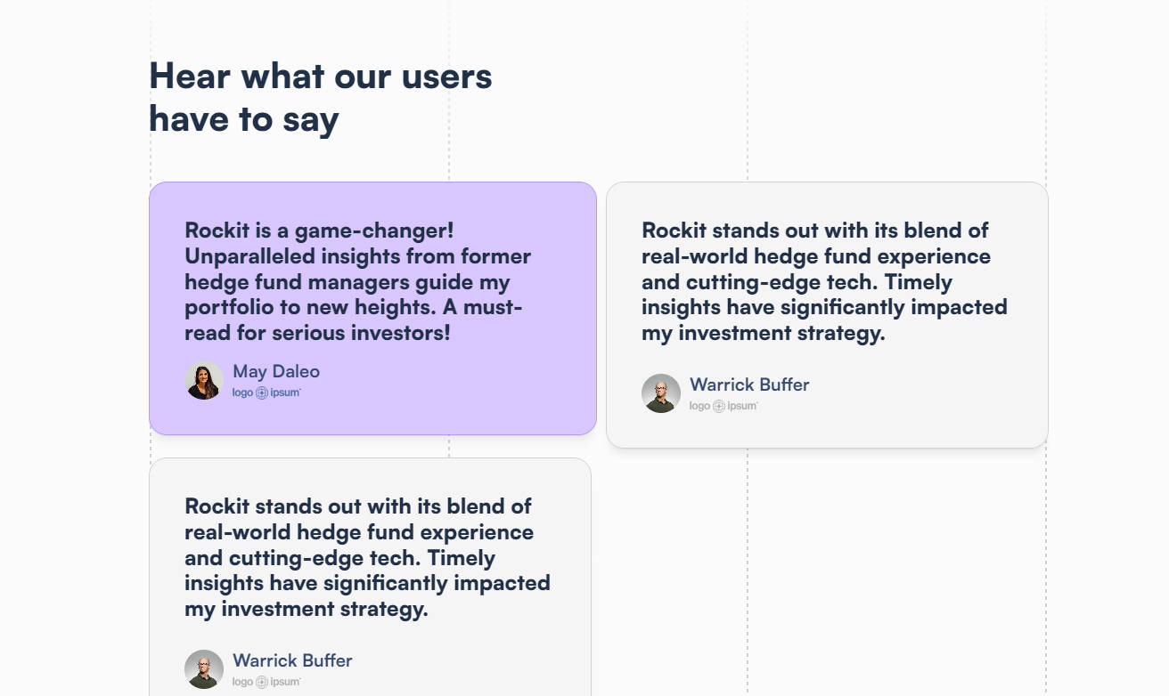Click the 'Rockit is a game-changer!' sentence
The image size is (1169, 696).
tap(319, 231)
